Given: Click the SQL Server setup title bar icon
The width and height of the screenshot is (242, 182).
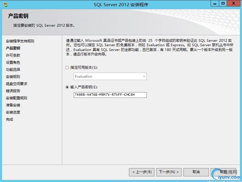Looking at the screenshot, I should click(x=5, y=5).
